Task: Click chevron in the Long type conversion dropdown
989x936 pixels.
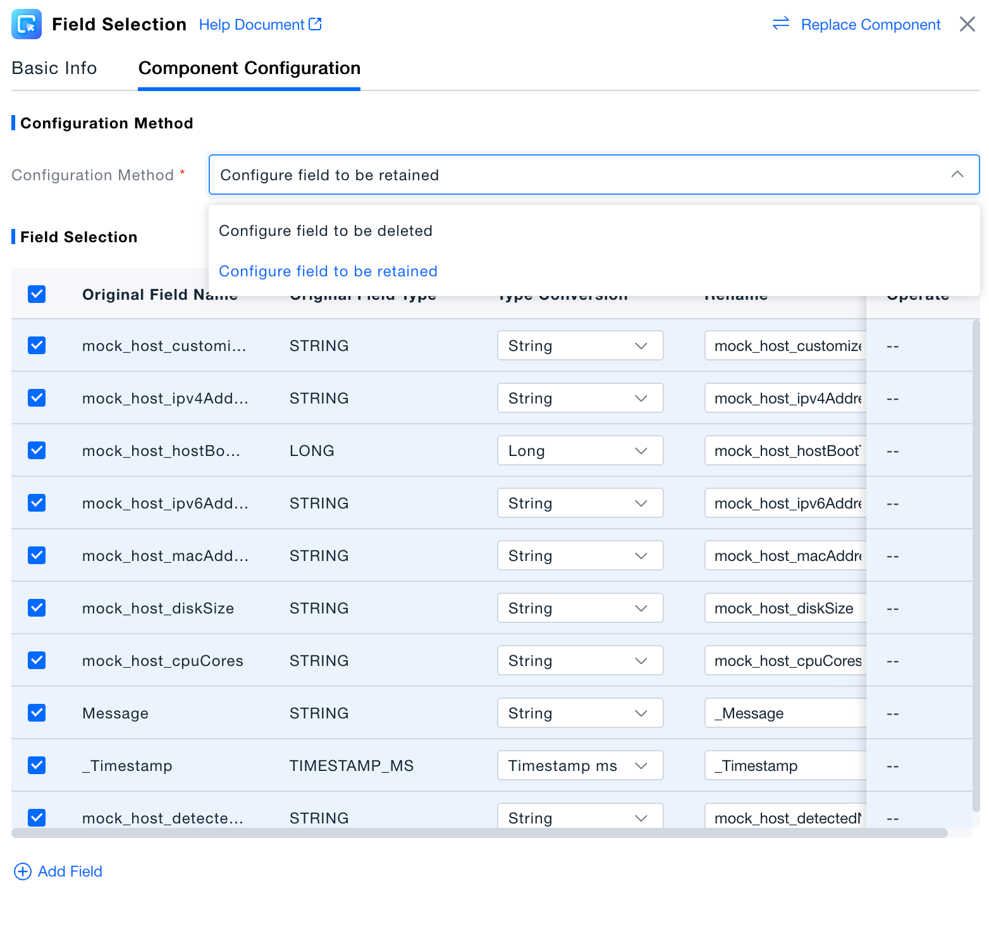Action: tap(641, 451)
